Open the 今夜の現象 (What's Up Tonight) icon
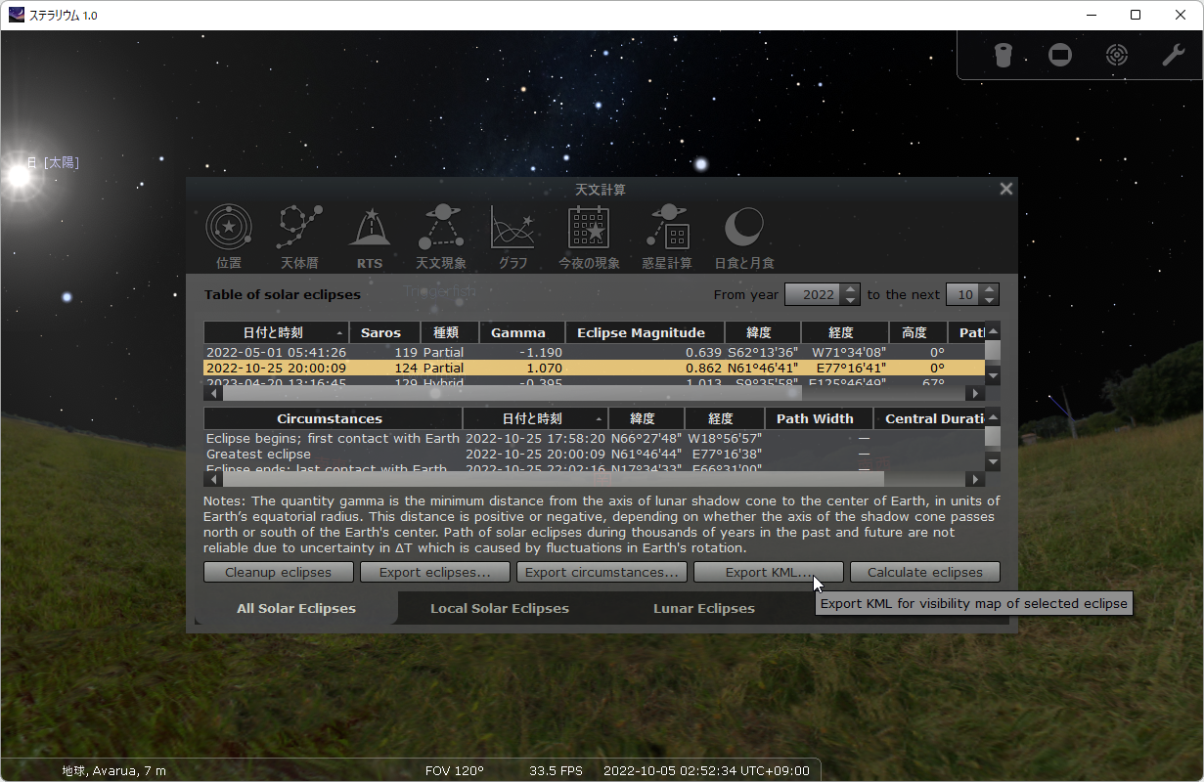The height and width of the screenshot is (782, 1204). pyautogui.click(x=589, y=228)
